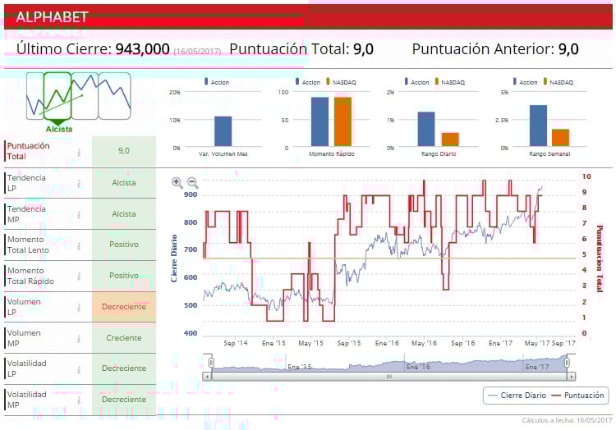Viewport: 616px width, 430px height.
Task: Open info icon for Momento Total Rápido
Action: pos(79,277)
